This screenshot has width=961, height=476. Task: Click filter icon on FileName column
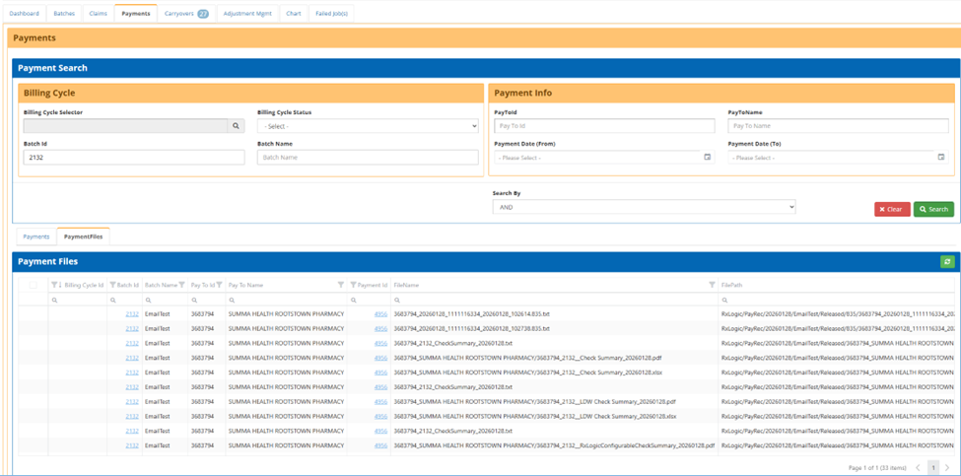pos(712,285)
